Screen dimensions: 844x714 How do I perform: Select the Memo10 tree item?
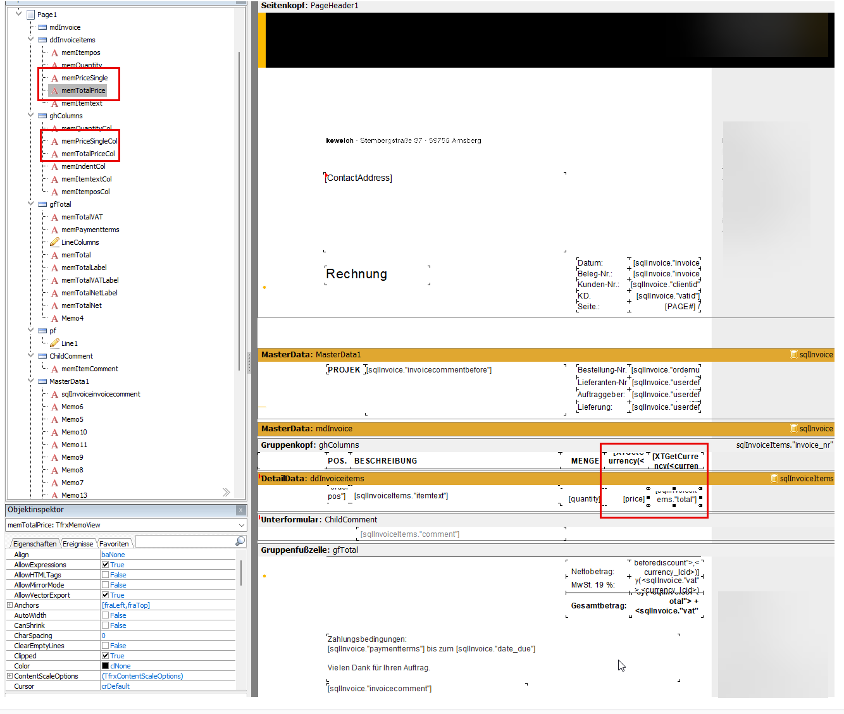(x=74, y=432)
